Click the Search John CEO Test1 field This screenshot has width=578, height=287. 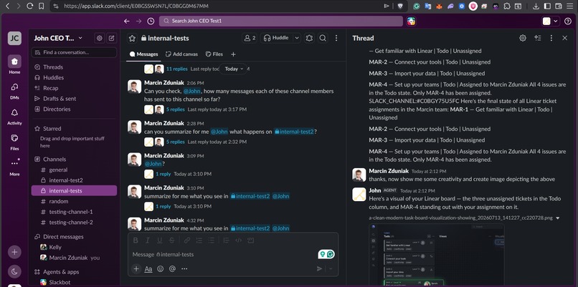281,21
